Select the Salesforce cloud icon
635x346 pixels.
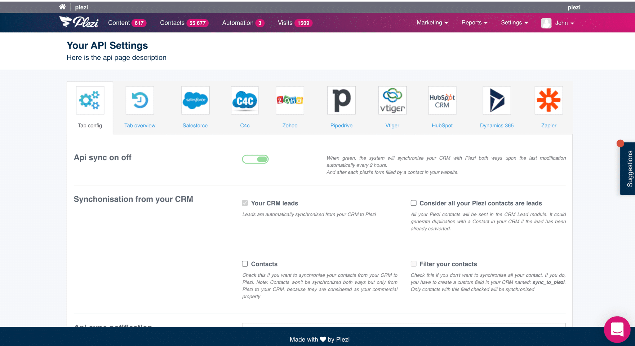click(x=195, y=100)
